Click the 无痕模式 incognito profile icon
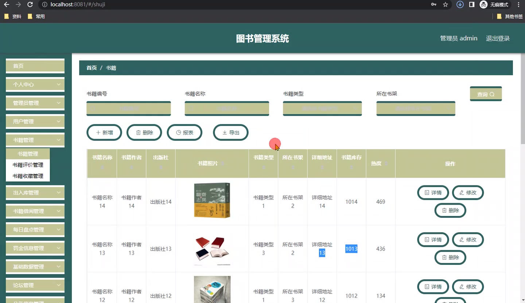This screenshot has width=525, height=303. pyautogui.click(x=484, y=5)
